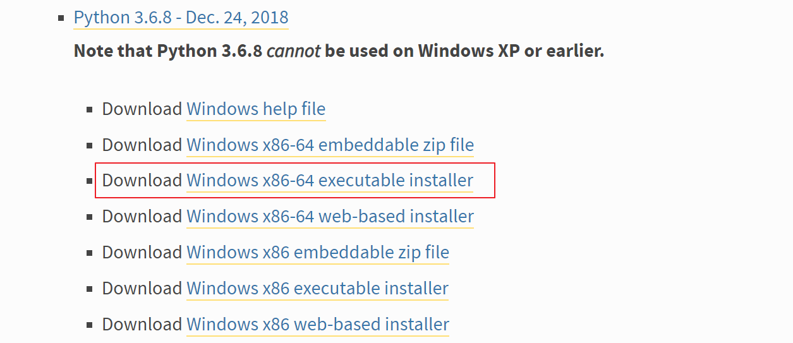Choose the Windows x86 executable installer link

click(318, 289)
